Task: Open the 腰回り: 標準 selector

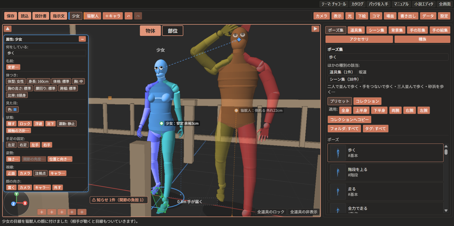Action: point(45,88)
